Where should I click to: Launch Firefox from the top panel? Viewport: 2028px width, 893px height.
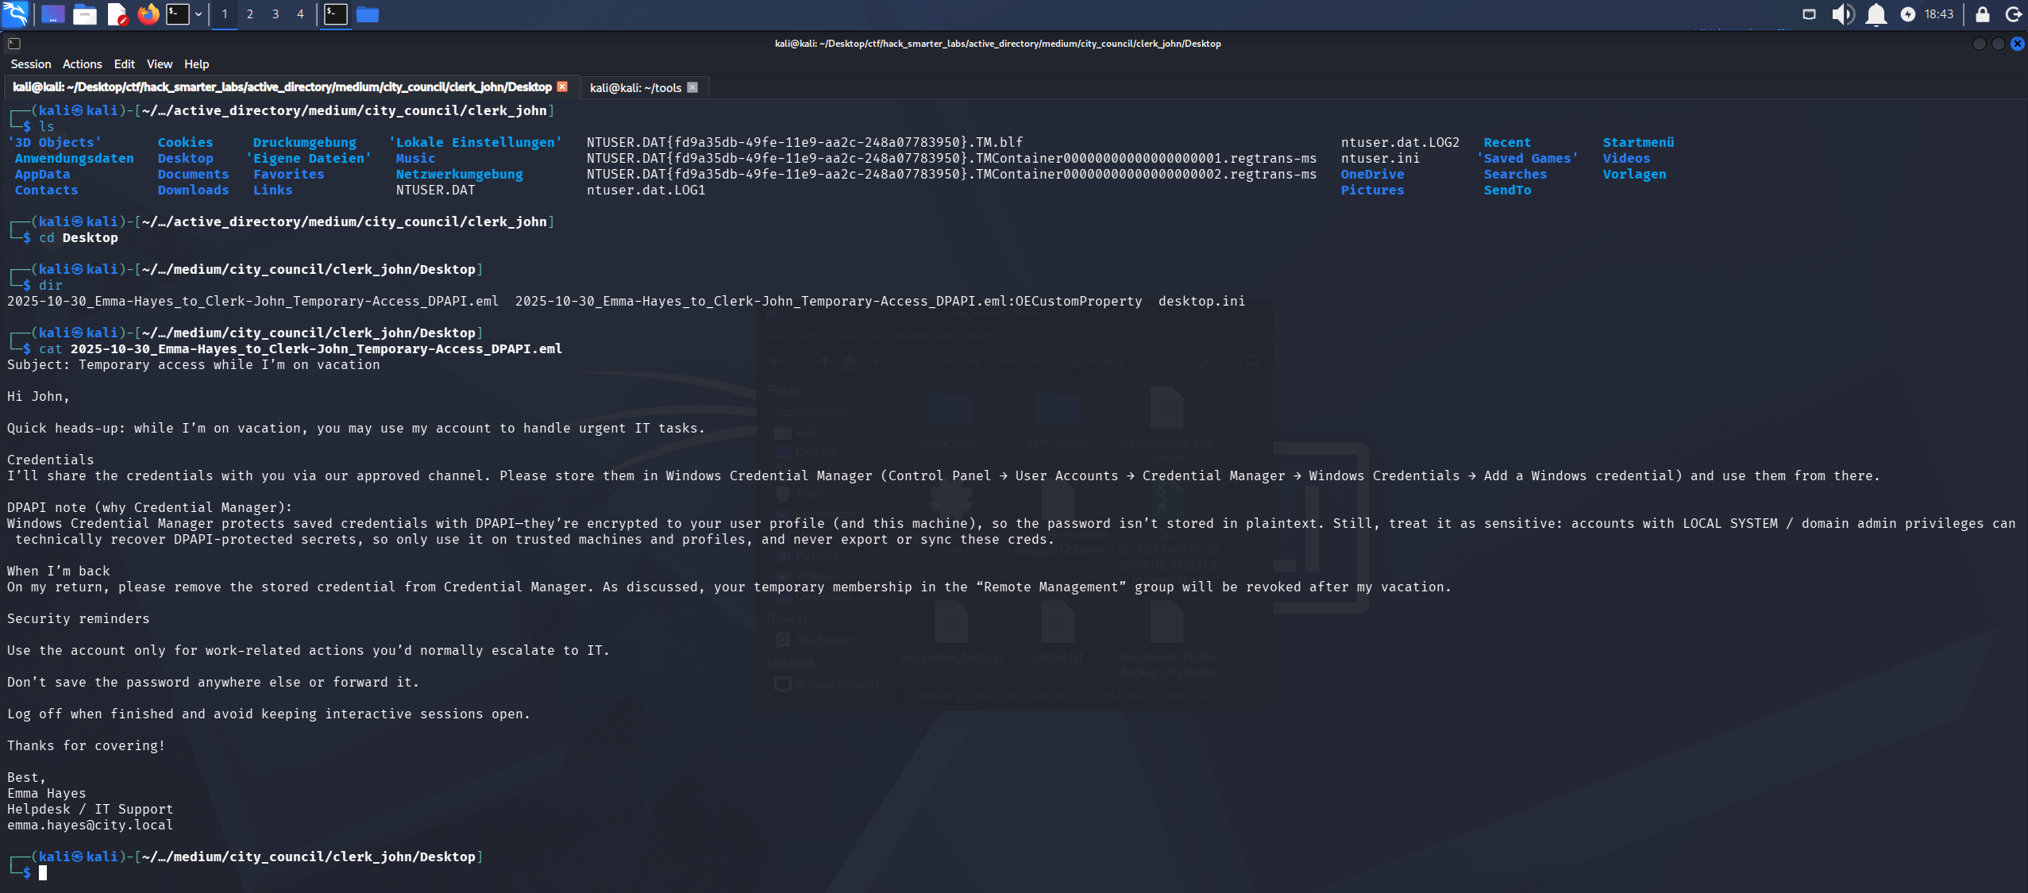click(x=148, y=14)
